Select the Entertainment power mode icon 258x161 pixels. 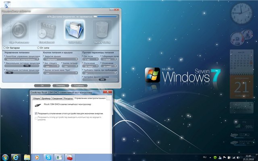click(47, 30)
